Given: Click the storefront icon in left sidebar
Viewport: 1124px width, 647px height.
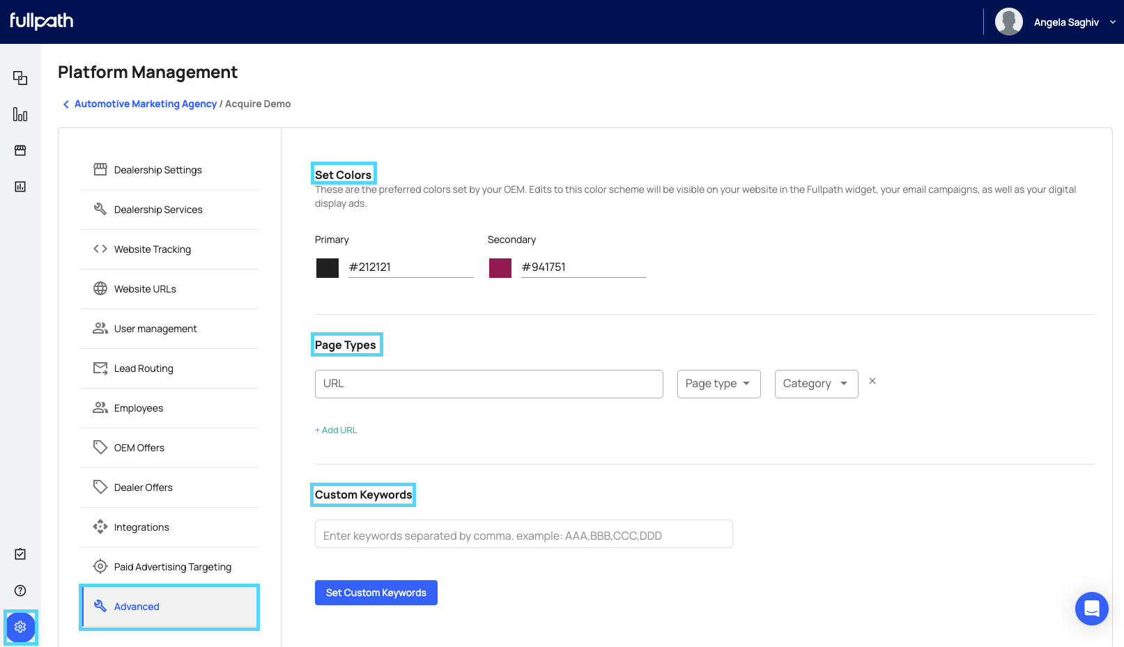Looking at the screenshot, I should click(x=20, y=150).
